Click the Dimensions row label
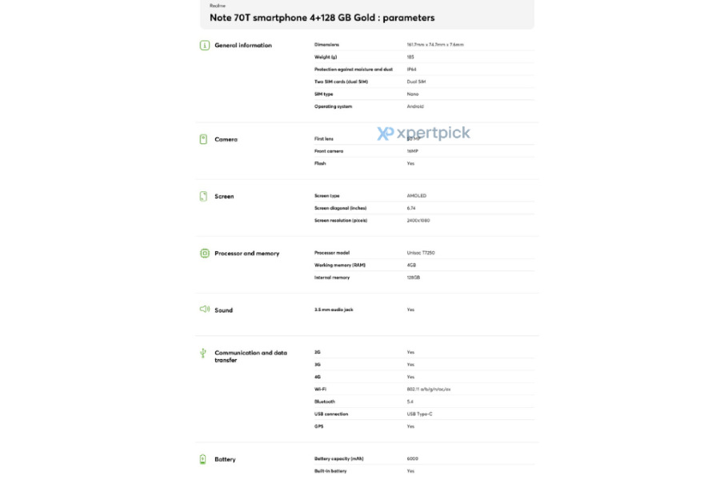The image size is (720, 480). 327,45
